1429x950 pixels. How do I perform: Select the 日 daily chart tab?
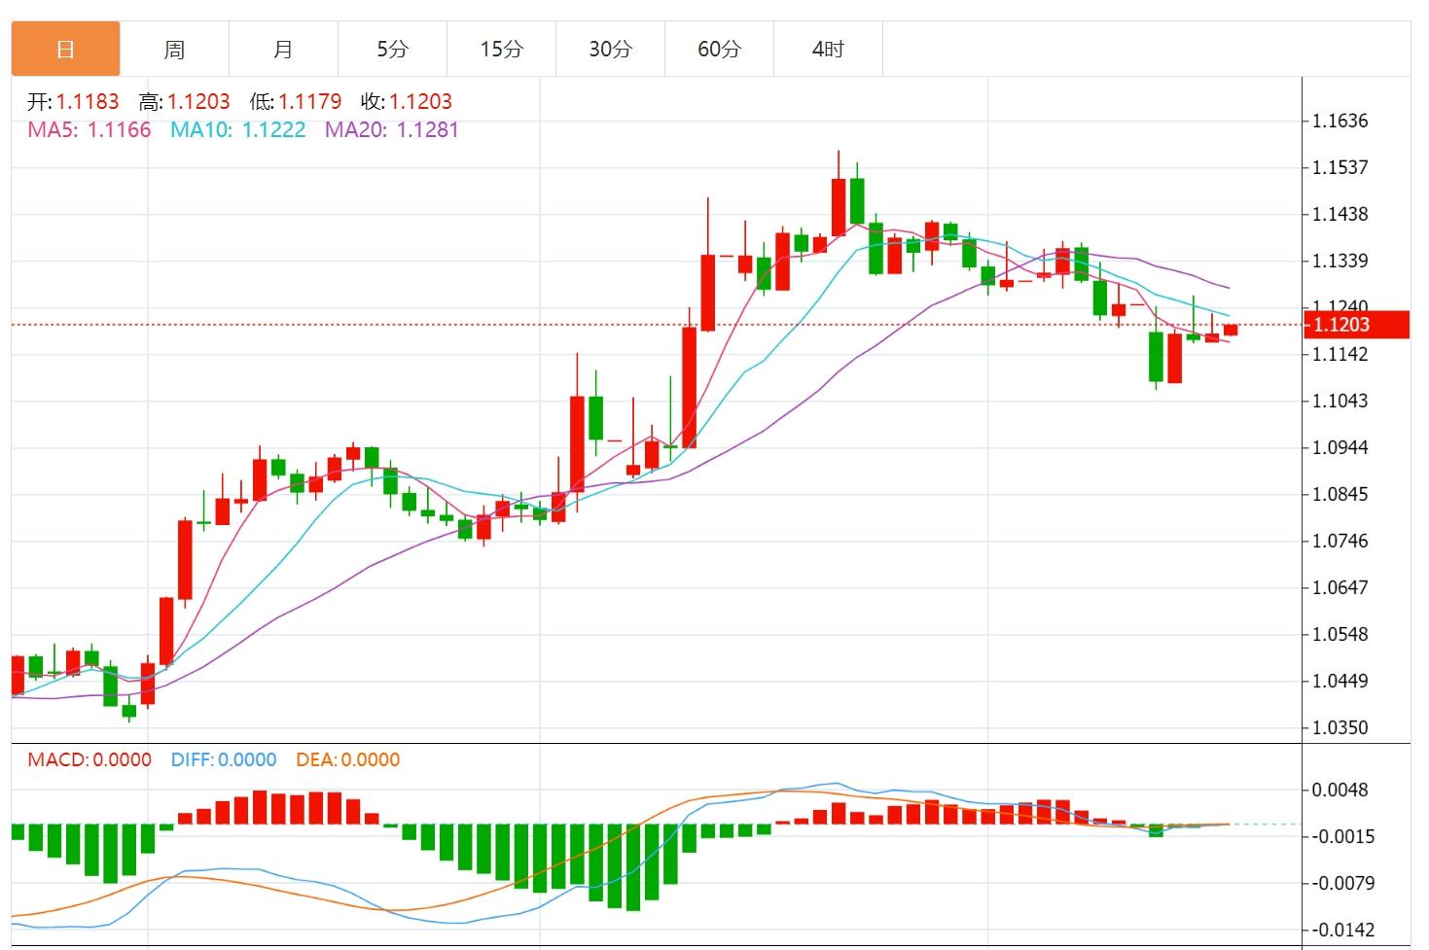pyautogui.click(x=65, y=49)
